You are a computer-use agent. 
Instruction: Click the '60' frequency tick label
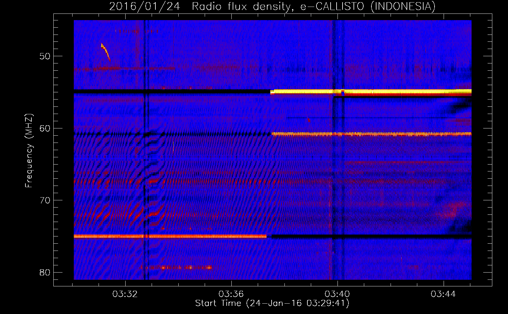45,128
